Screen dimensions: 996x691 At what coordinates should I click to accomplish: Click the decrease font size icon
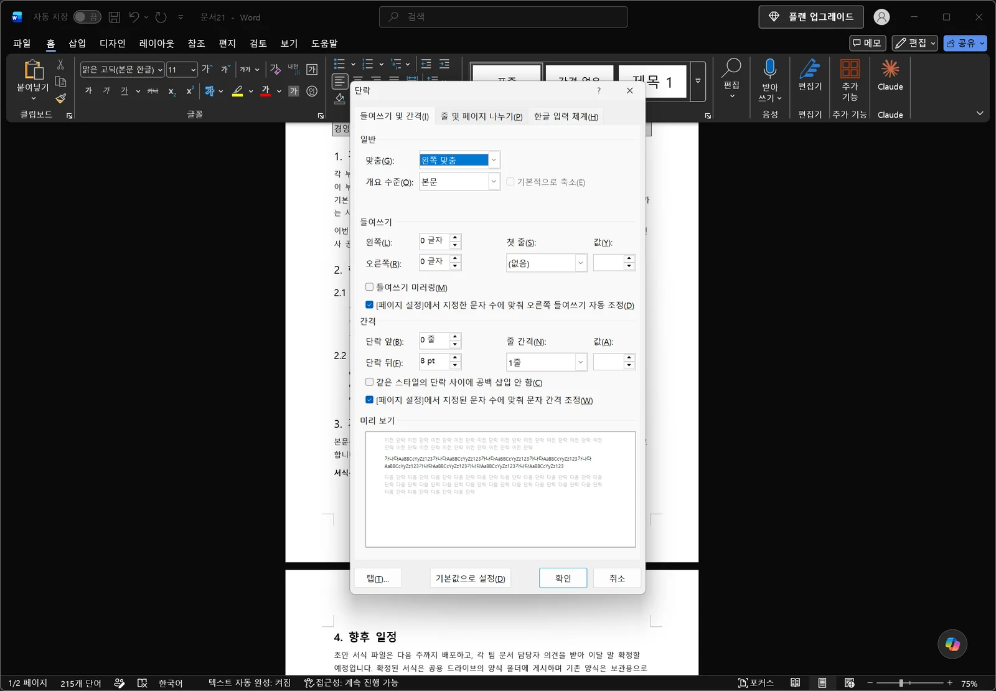(225, 69)
